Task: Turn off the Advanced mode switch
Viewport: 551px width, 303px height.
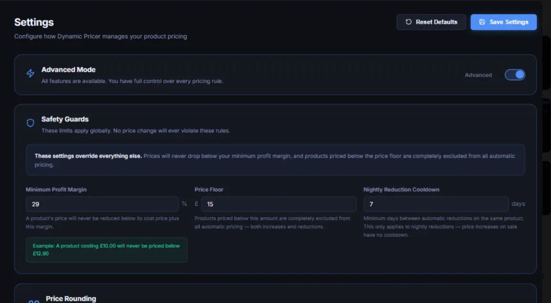Action: coord(515,75)
